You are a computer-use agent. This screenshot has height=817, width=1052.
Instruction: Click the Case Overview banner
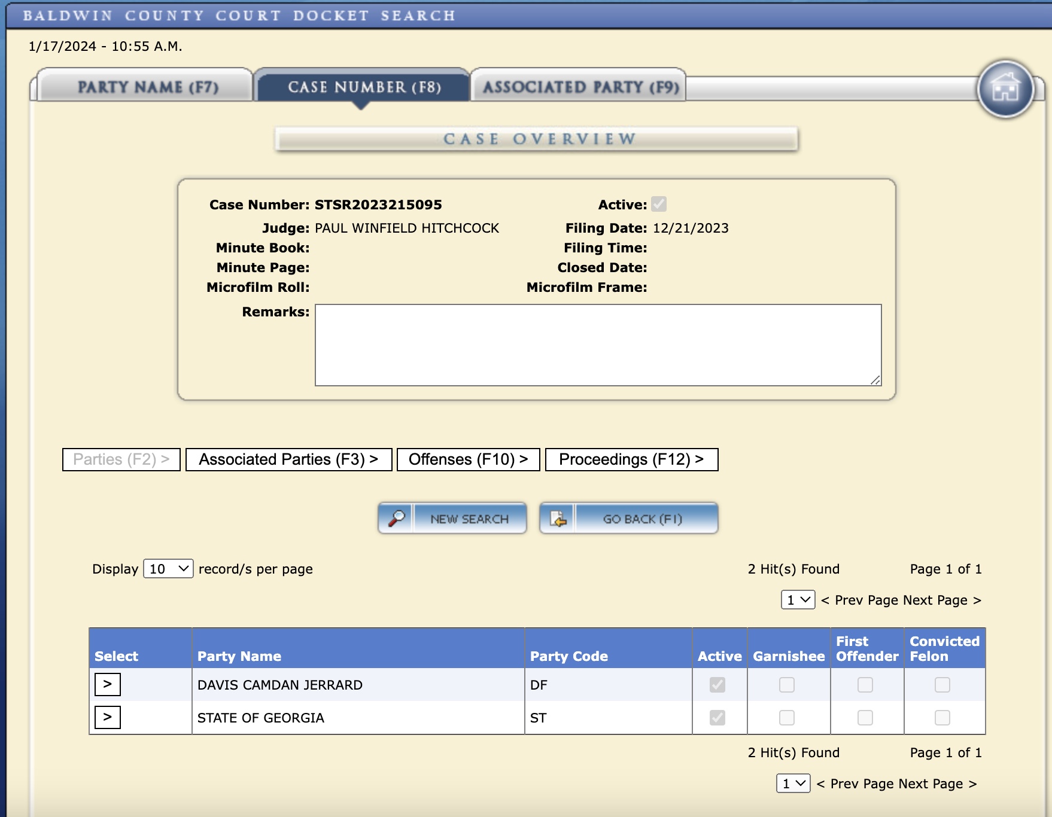point(537,139)
